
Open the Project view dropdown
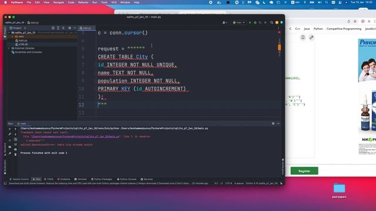pyautogui.click(x=18, y=28)
